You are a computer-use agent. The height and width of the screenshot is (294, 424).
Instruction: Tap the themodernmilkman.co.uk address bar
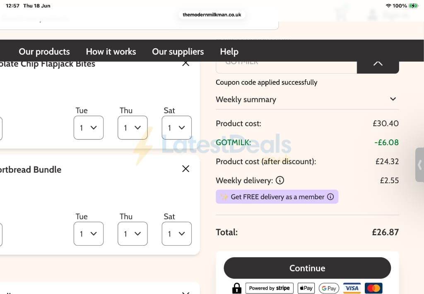212,14
